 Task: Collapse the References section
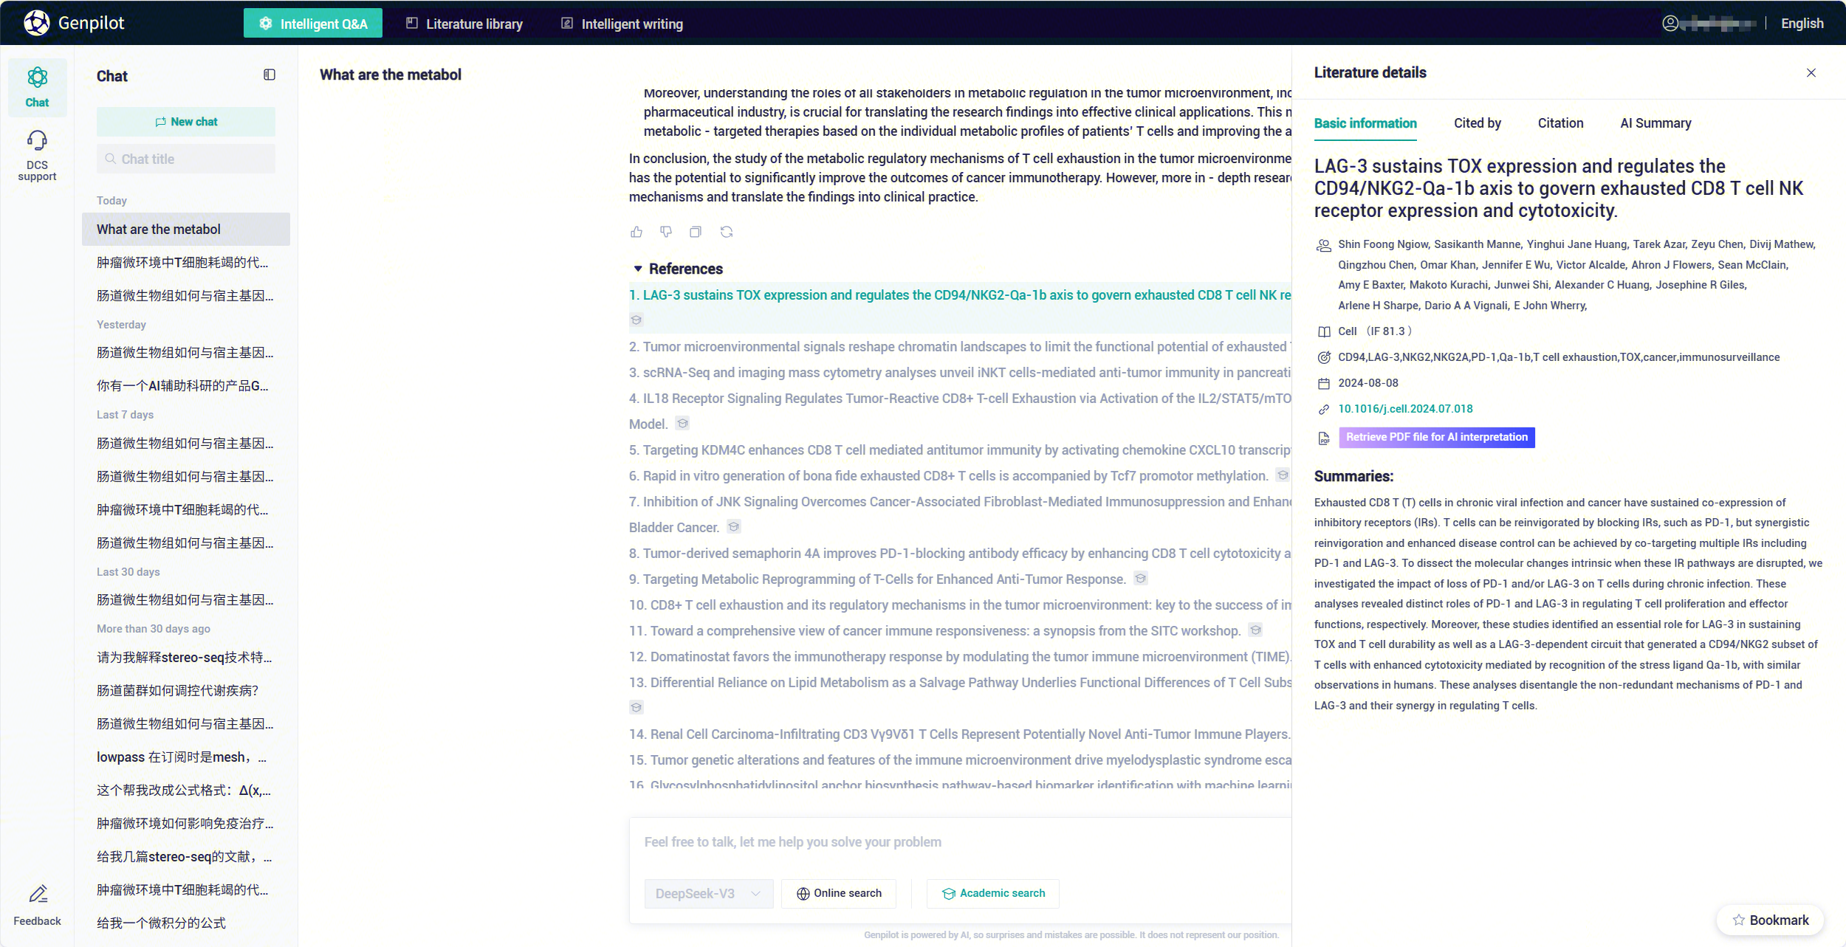[638, 269]
